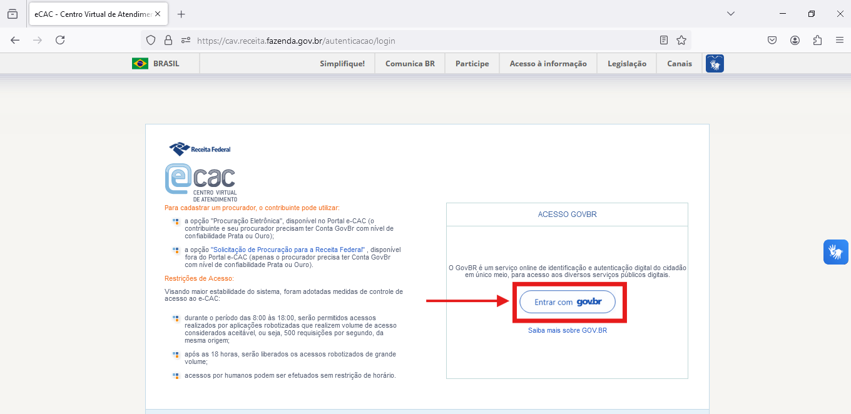Screen dimensions: 851x414
Task: Click the tracking protection shield icon
Action: click(150, 40)
